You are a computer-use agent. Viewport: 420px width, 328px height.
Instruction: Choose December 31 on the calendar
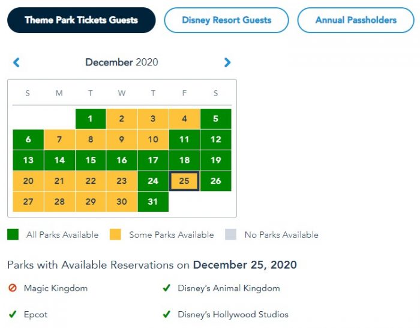(x=153, y=202)
